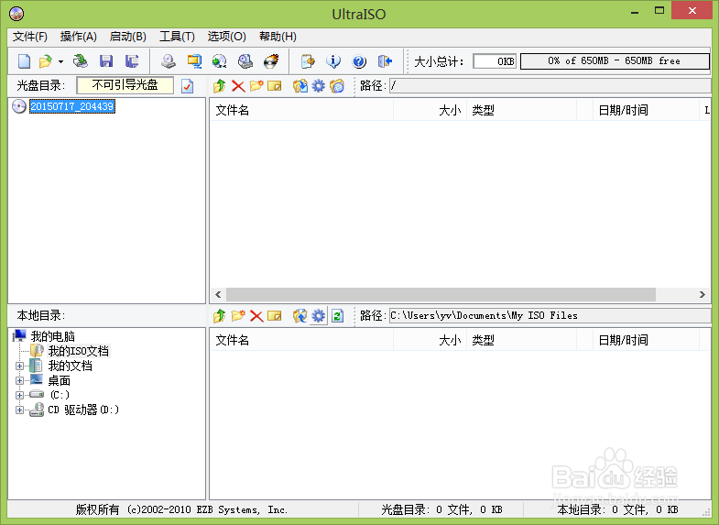Save the image with the floppy disk icon
The width and height of the screenshot is (719, 525).
click(x=106, y=61)
